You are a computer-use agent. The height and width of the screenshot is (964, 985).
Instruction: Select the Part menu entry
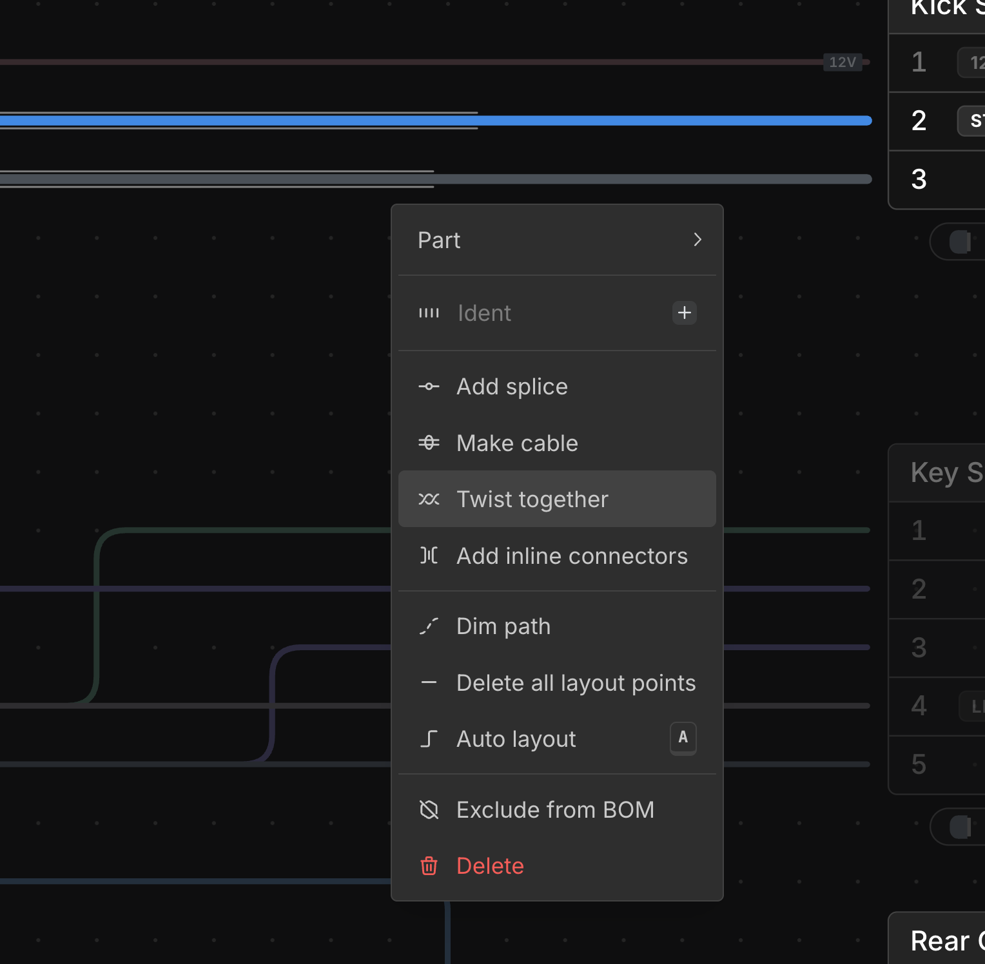point(439,240)
